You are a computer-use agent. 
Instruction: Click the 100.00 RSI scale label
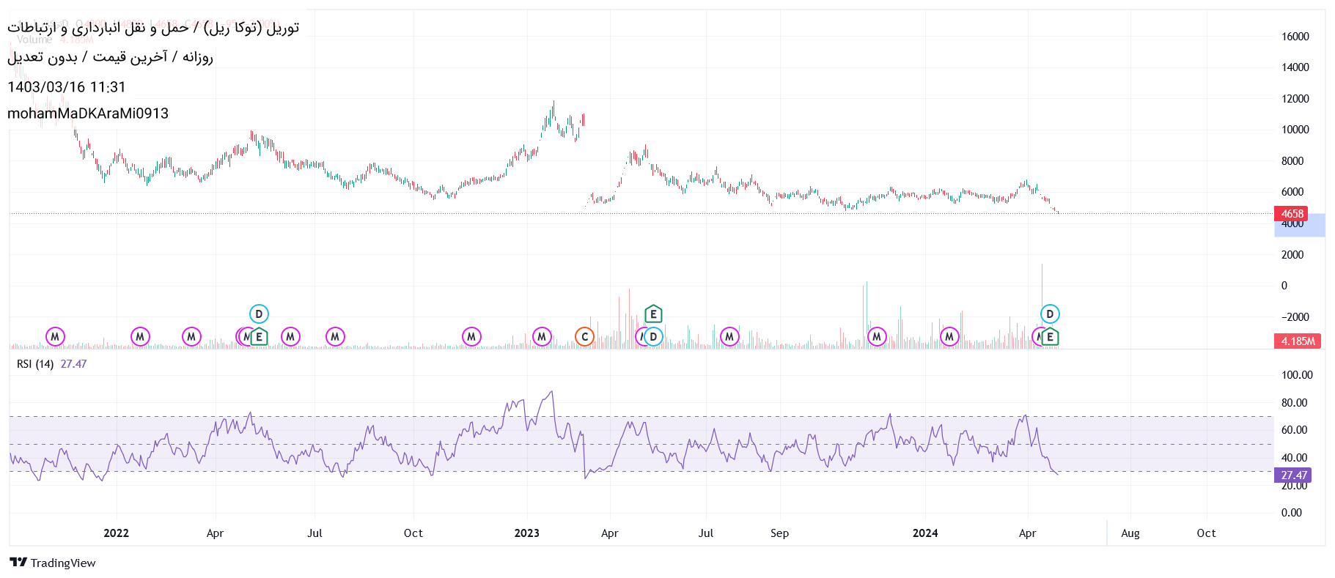(x=1297, y=375)
